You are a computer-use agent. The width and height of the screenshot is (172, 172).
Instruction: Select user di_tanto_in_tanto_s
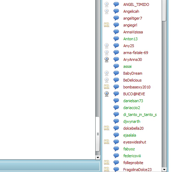140,115
